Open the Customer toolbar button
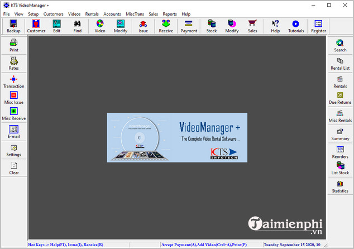This screenshot has width=354, height=249. pyautogui.click(x=36, y=26)
